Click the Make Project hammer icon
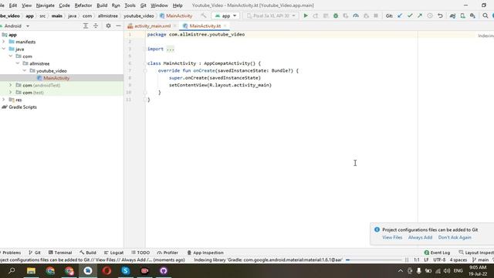Viewport: 494px width, 278px height. coord(204,15)
